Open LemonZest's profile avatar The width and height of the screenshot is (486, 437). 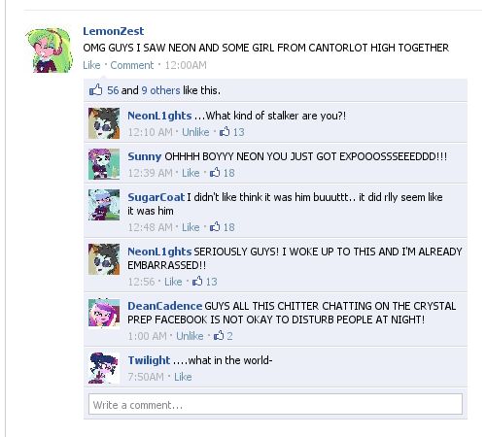click(x=49, y=50)
